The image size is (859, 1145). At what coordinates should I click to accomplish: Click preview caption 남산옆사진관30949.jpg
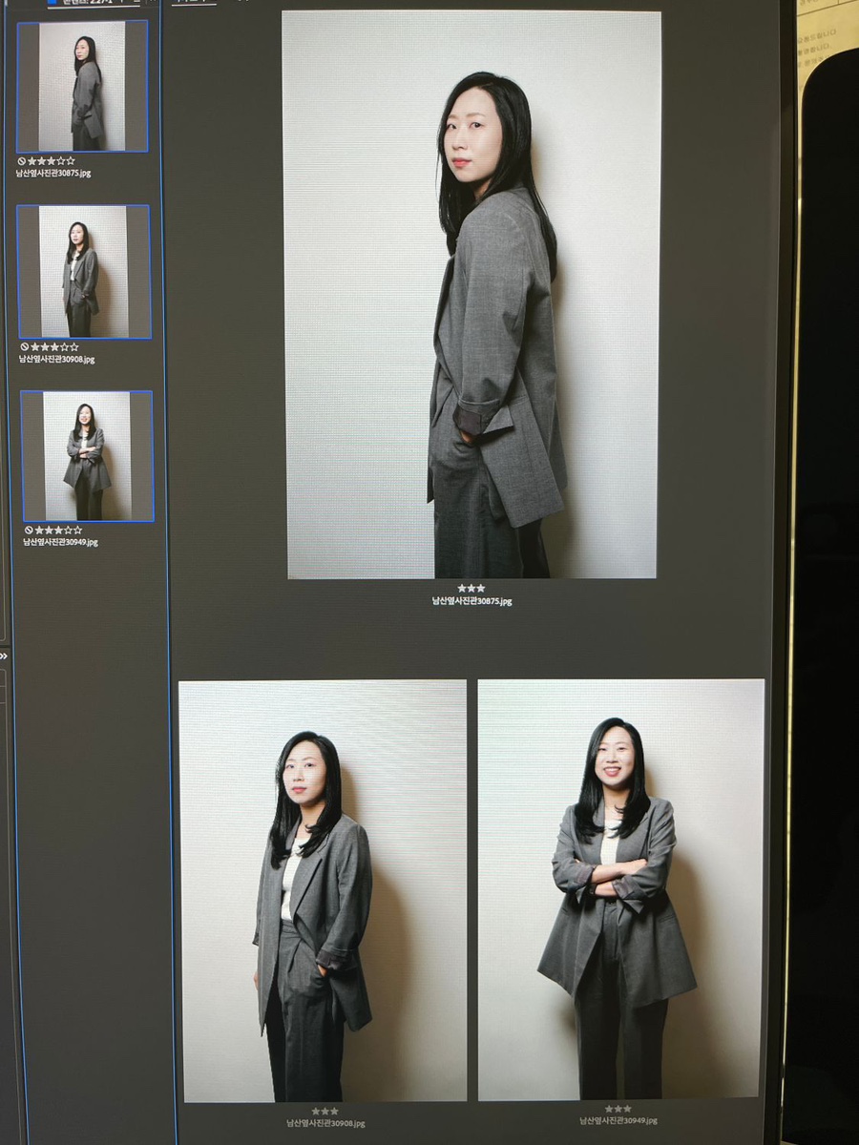[x=618, y=1120]
